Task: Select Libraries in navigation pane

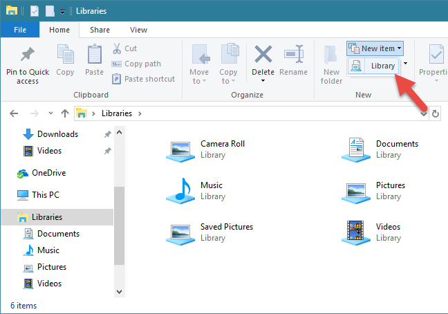Action: [57, 217]
